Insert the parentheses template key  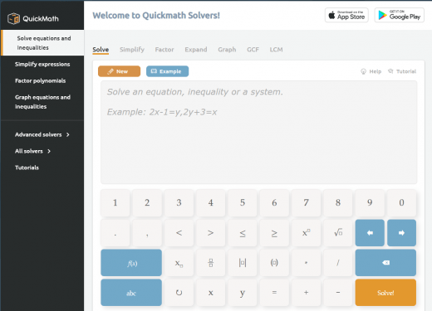tap(274, 263)
